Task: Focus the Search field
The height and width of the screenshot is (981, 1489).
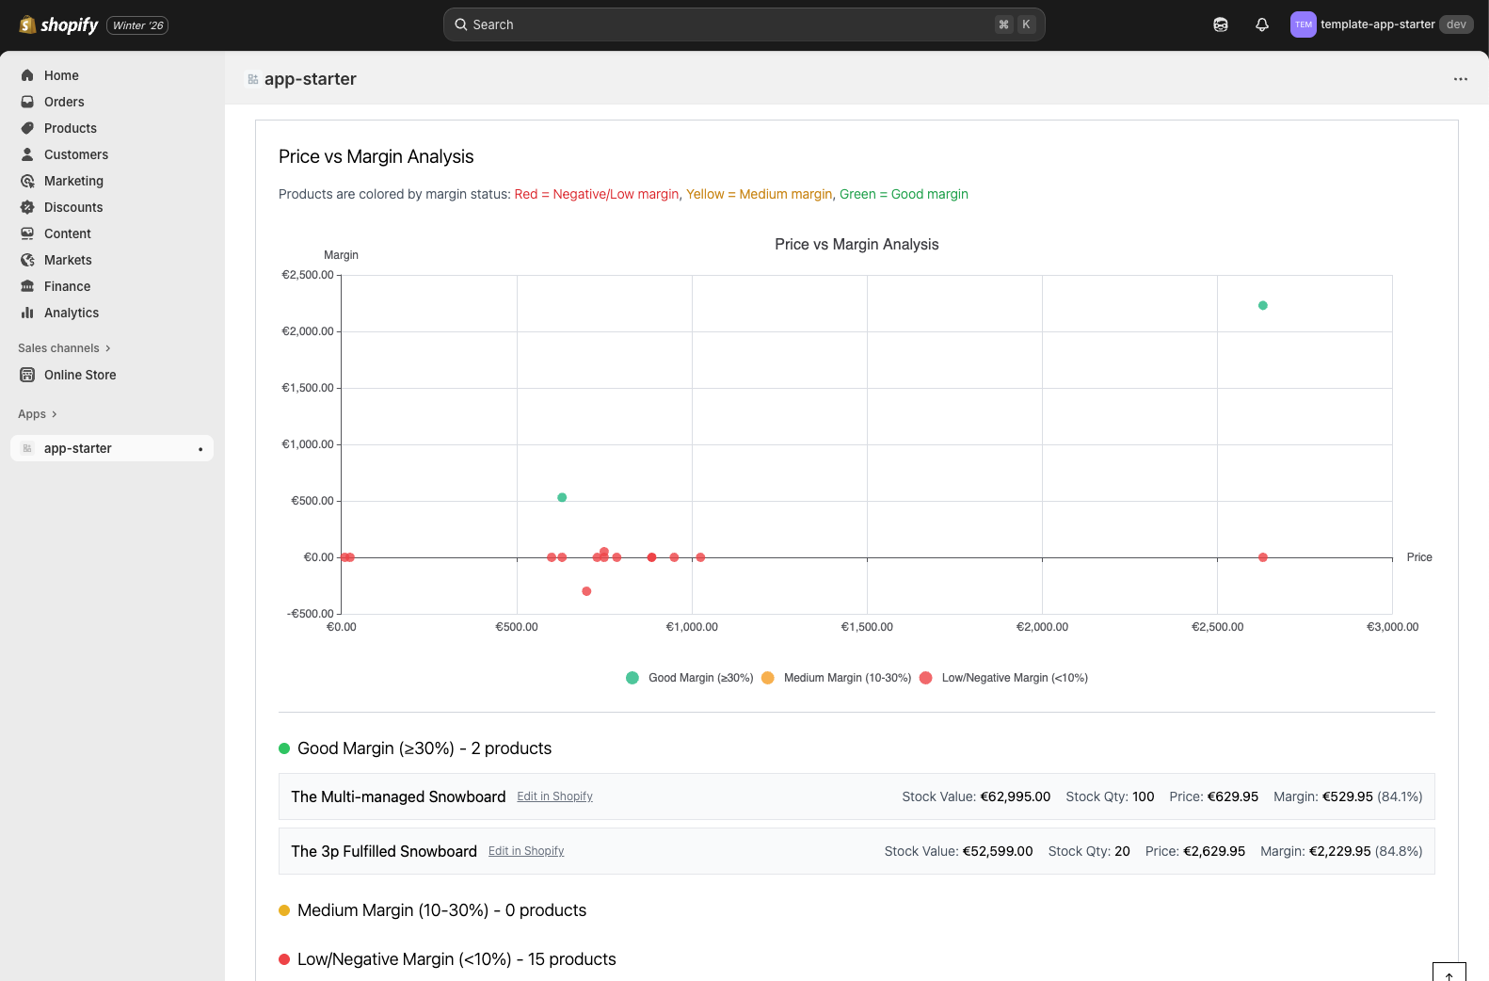Action: point(744,24)
